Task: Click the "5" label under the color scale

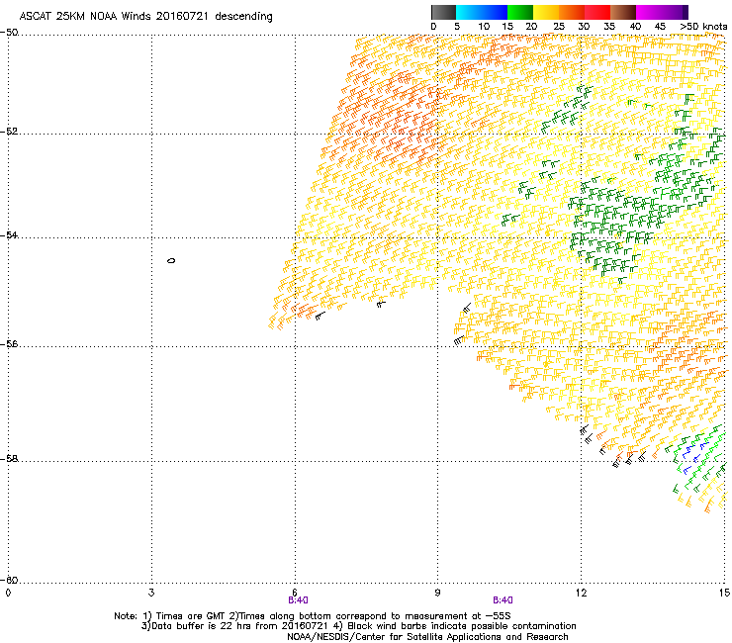Action: click(x=457, y=27)
